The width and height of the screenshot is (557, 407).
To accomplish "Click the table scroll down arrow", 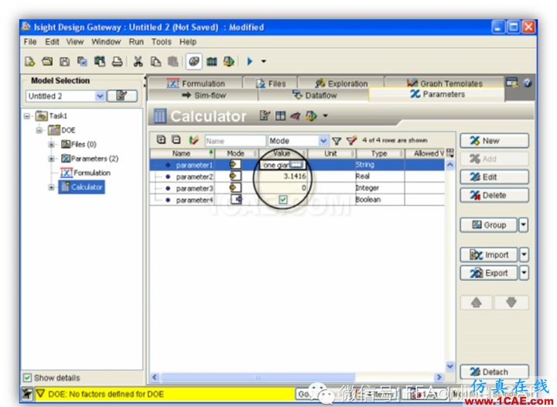I will (x=450, y=366).
